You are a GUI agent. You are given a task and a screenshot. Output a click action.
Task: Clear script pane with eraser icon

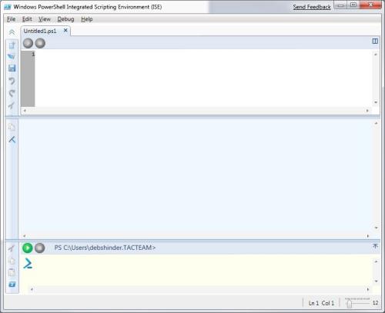(x=12, y=105)
